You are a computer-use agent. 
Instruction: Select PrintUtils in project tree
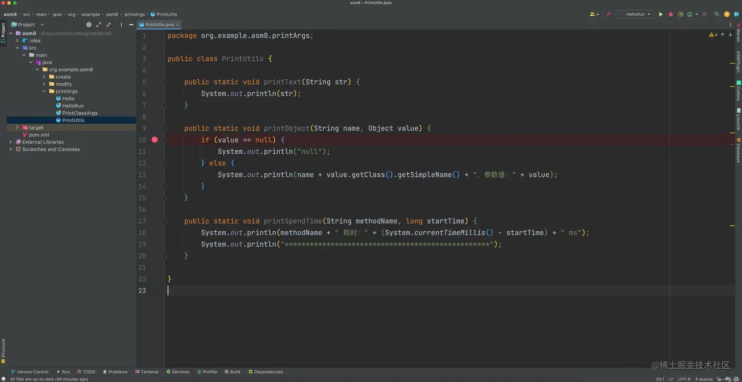70,120
